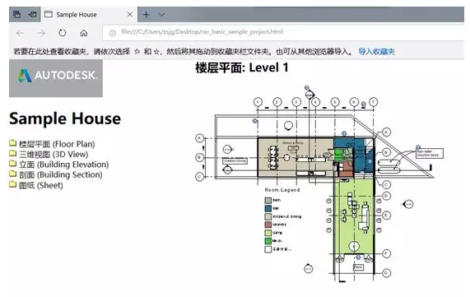The image size is (470, 297).
Task: Click the rain water collection tanks label
Action: tap(429, 154)
